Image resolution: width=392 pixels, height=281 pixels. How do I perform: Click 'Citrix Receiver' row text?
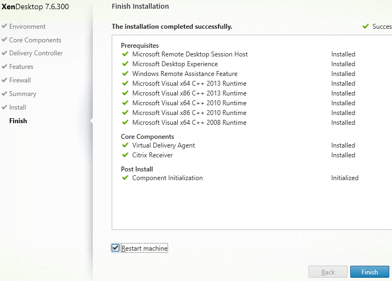pos(152,155)
